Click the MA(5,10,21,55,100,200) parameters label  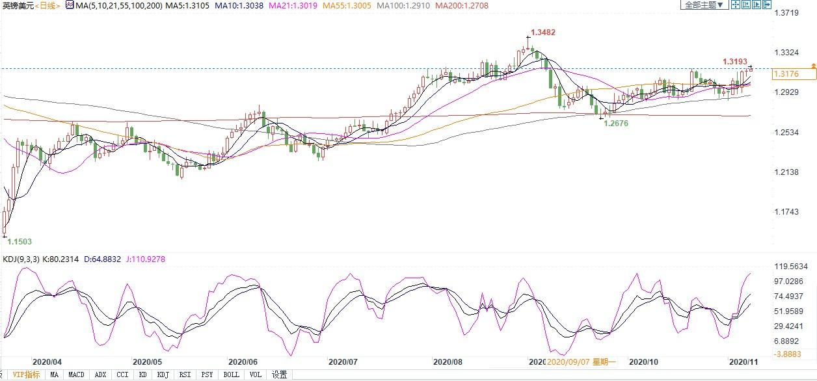pos(115,5)
